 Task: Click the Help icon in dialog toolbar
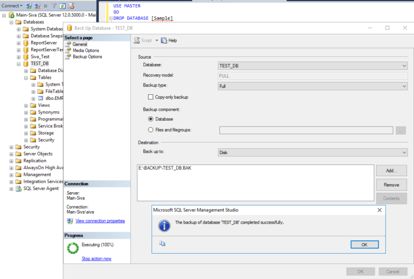click(x=164, y=40)
